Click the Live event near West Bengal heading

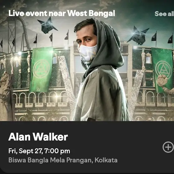(x=62, y=13)
